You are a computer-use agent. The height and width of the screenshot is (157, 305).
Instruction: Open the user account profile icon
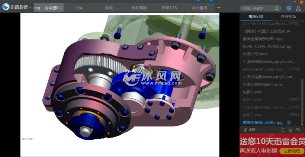(x=298, y=8)
